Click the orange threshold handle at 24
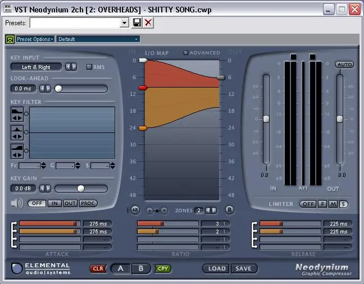Viewport: 364px width, 284px height. (x=143, y=128)
